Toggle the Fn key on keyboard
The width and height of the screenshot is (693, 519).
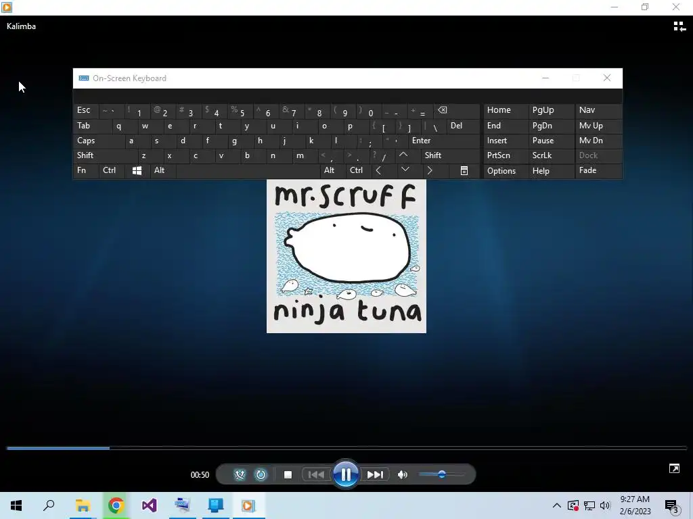(x=86, y=170)
